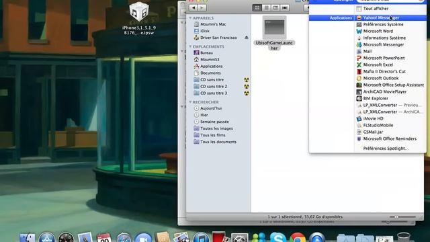Open Mail from Spotlight results
The image size is (430, 242).
(x=368, y=51)
